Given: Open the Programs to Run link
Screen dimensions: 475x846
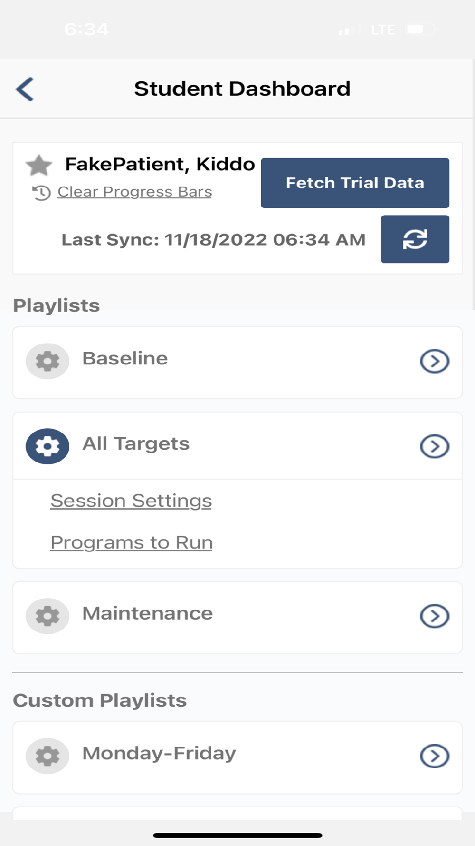Looking at the screenshot, I should coord(132,542).
